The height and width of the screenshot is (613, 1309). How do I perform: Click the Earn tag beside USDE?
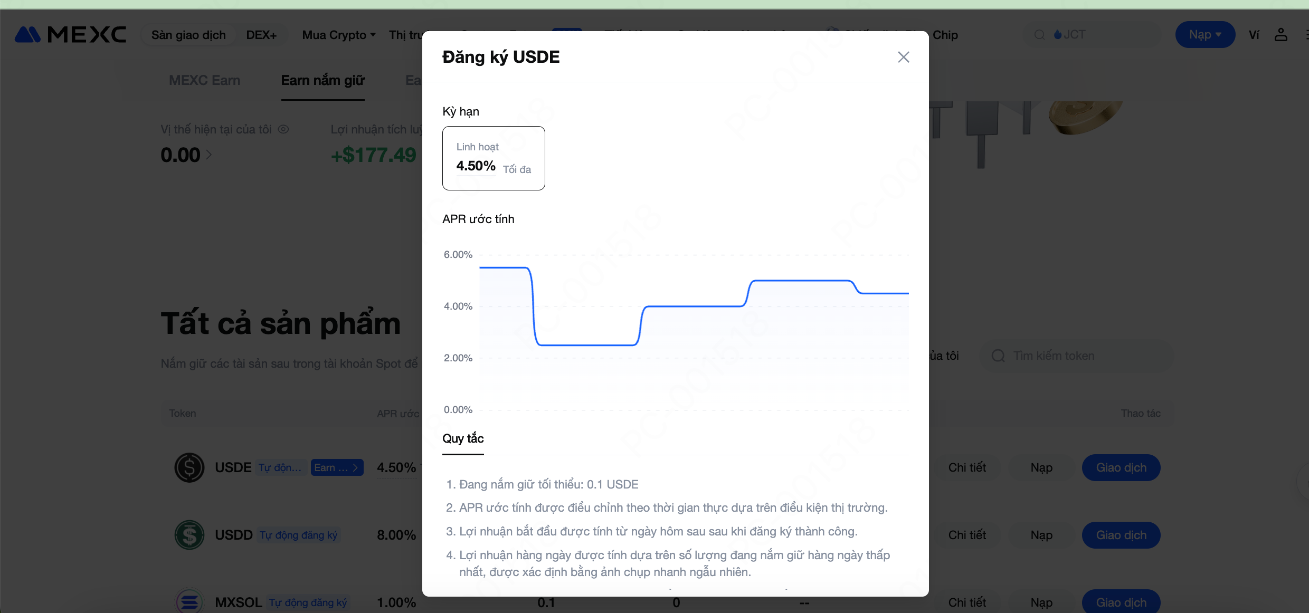pyautogui.click(x=337, y=467)
